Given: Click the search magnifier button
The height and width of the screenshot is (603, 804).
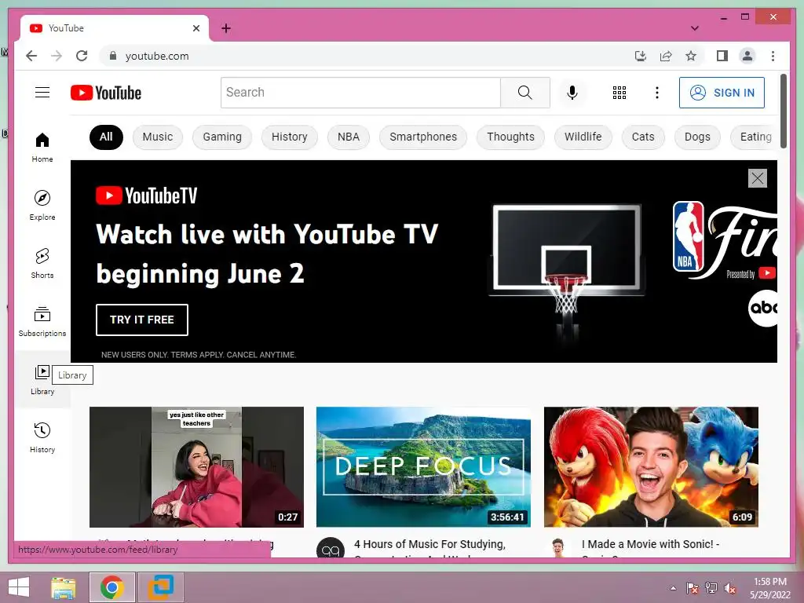Looking at the screenshot, I should 524,93.
